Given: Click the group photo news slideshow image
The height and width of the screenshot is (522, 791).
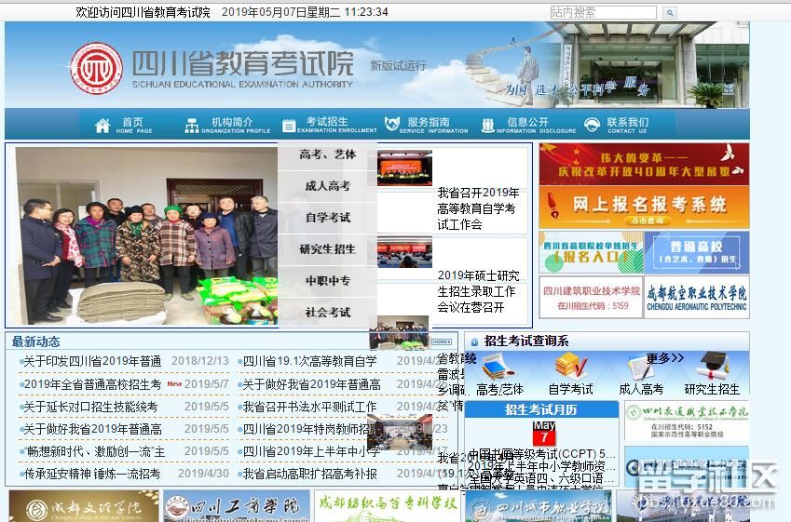Looking at the screenshot, I should pos(146,235).
